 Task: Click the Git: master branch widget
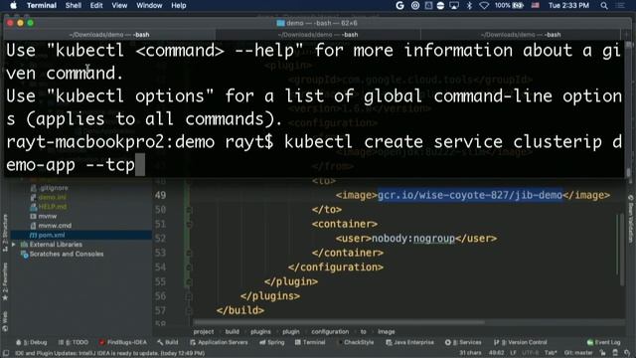(578, 353)
